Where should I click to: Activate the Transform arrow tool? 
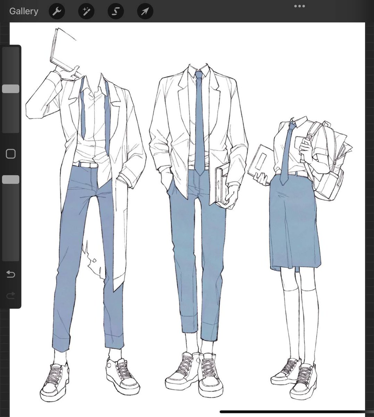click(144, 11)
